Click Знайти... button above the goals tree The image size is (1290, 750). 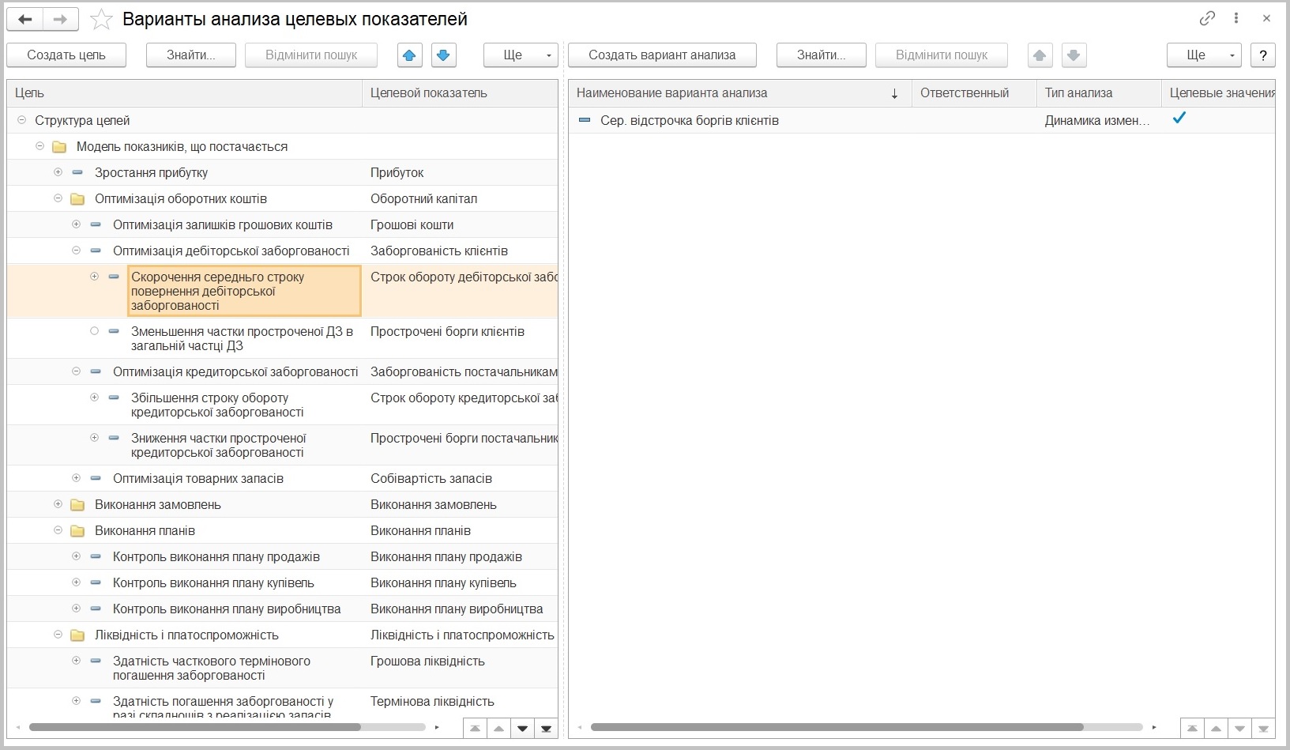tap(191, 55)
